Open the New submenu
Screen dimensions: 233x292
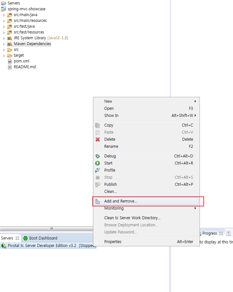146,101
